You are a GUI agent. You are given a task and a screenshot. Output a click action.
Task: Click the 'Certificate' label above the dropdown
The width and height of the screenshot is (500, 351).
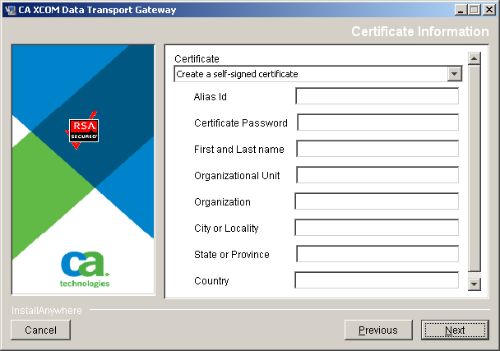coord(197,58)
